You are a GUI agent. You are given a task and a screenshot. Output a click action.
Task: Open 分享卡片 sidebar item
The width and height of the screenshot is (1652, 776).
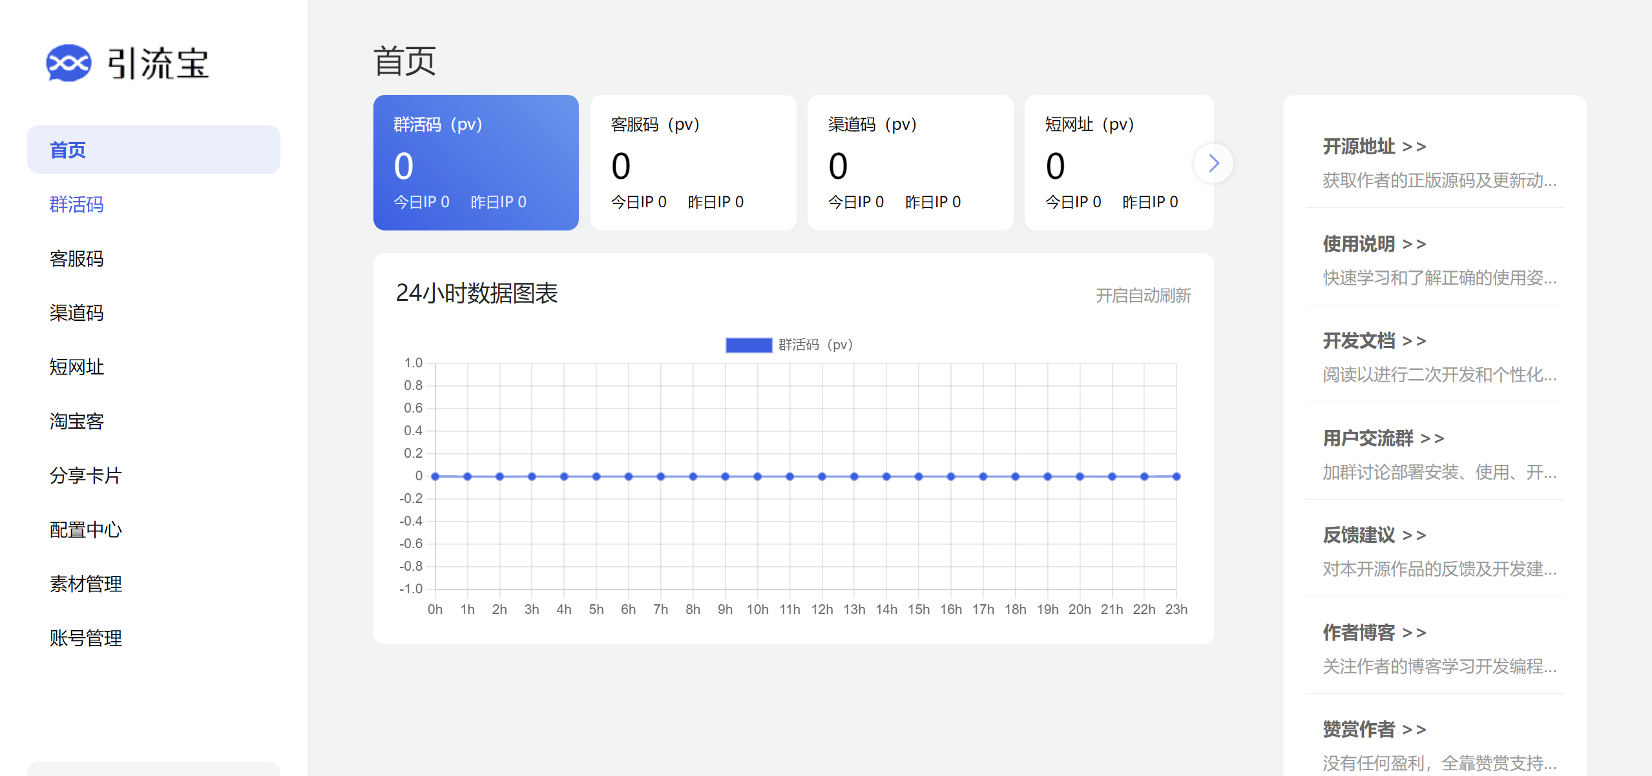coord(85,476)
